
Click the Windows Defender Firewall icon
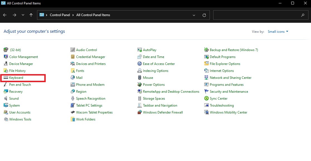(x=140, y=112)
